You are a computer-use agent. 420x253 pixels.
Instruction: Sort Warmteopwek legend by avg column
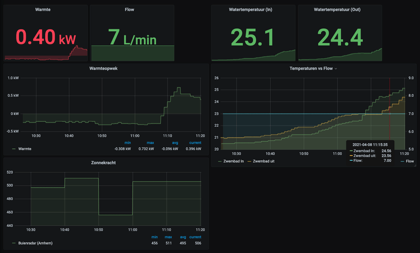[175, 143]
